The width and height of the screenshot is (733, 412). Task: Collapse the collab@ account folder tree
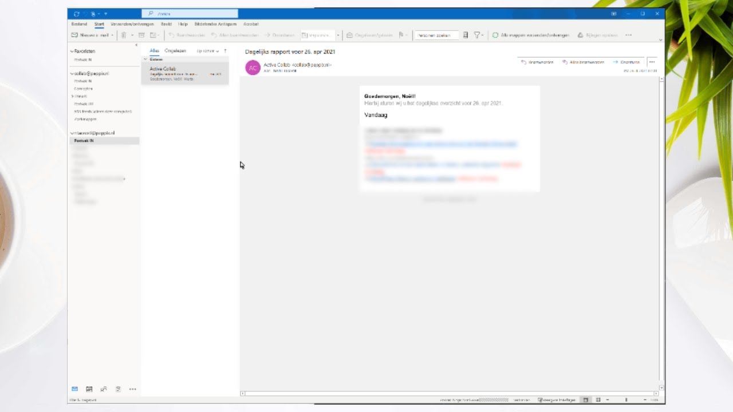click(x=72, y=74)
